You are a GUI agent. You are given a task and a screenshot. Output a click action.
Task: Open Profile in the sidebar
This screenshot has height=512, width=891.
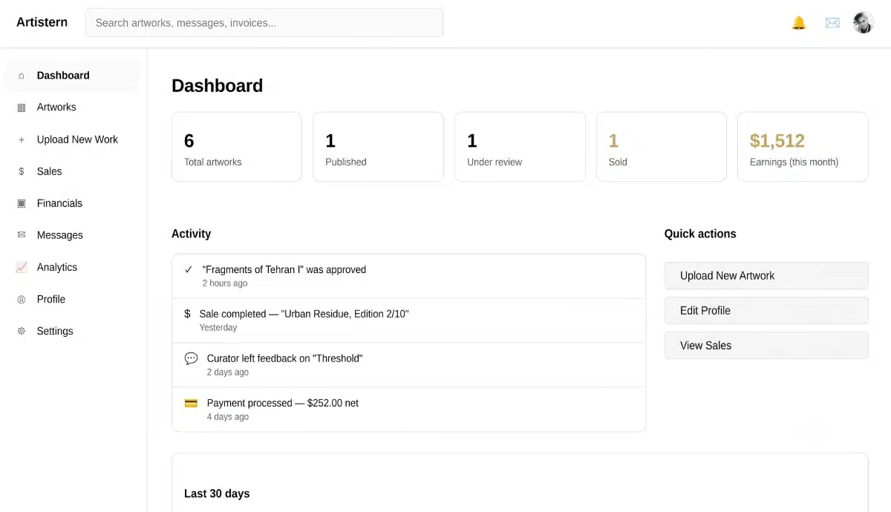[72, 299]
